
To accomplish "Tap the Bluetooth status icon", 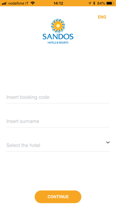I will [94, 3].
